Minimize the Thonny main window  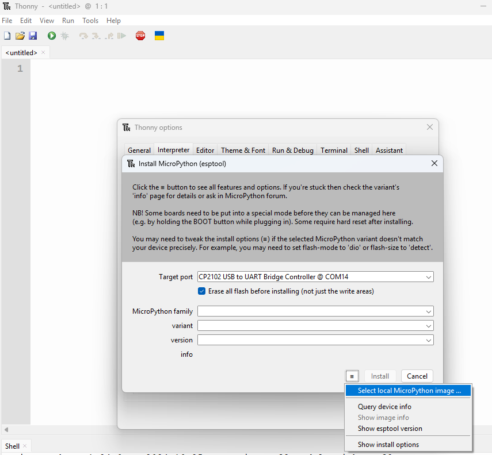pos(483,6)
